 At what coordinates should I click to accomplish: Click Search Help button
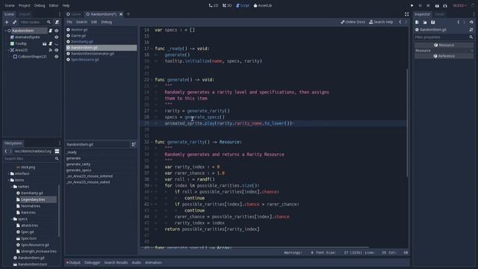point(381,22)
